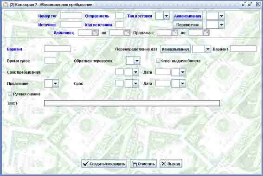Open calendar for Действие с date
Image resolution: width=263 pixels, height=176 pixels.
[95, 32]
